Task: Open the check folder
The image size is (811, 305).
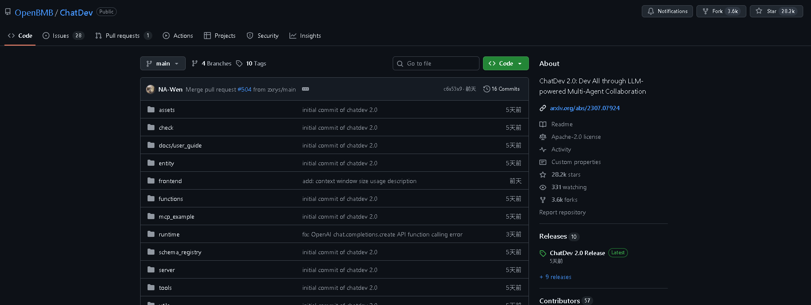Action: click(x=166, y=128)
